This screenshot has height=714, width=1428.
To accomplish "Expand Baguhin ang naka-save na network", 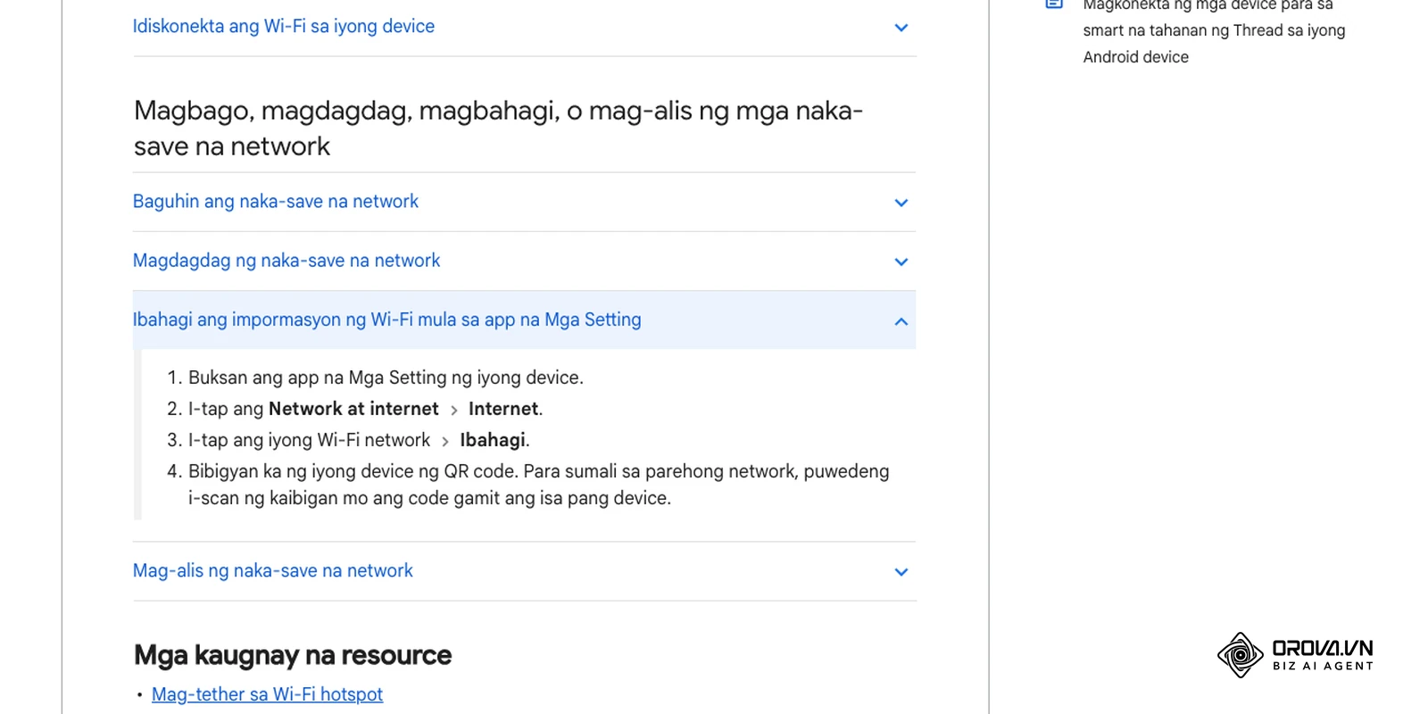I will (x=524, y=202).
